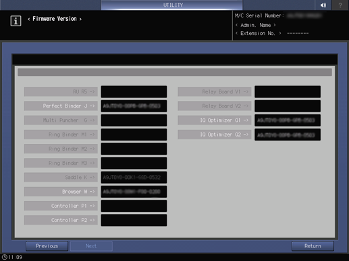The width and height of the screenshot is (349, 261).
Task: Click the Controller P1 label
Action: tap(61, 206)
